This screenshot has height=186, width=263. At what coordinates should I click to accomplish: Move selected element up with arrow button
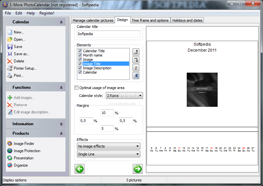click(x=136, y=52)
